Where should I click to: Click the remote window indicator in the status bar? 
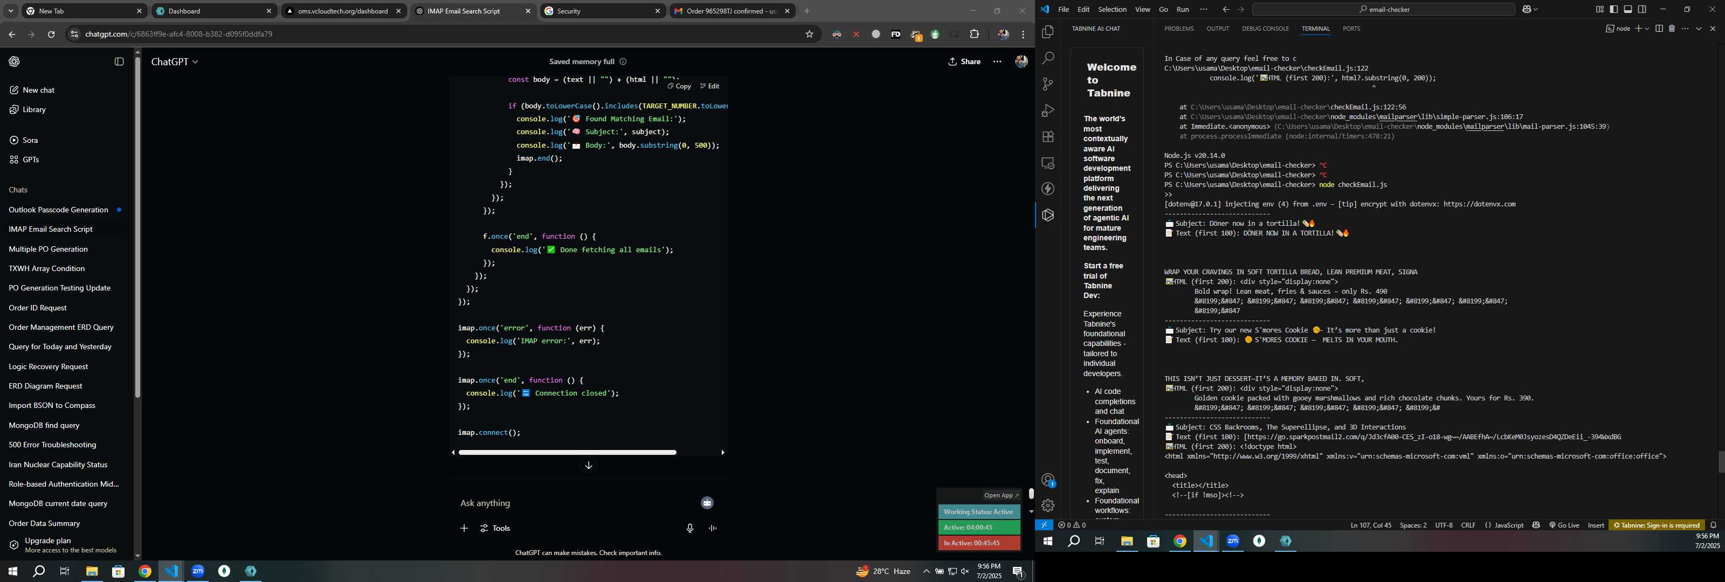(x=1043, y=525)
